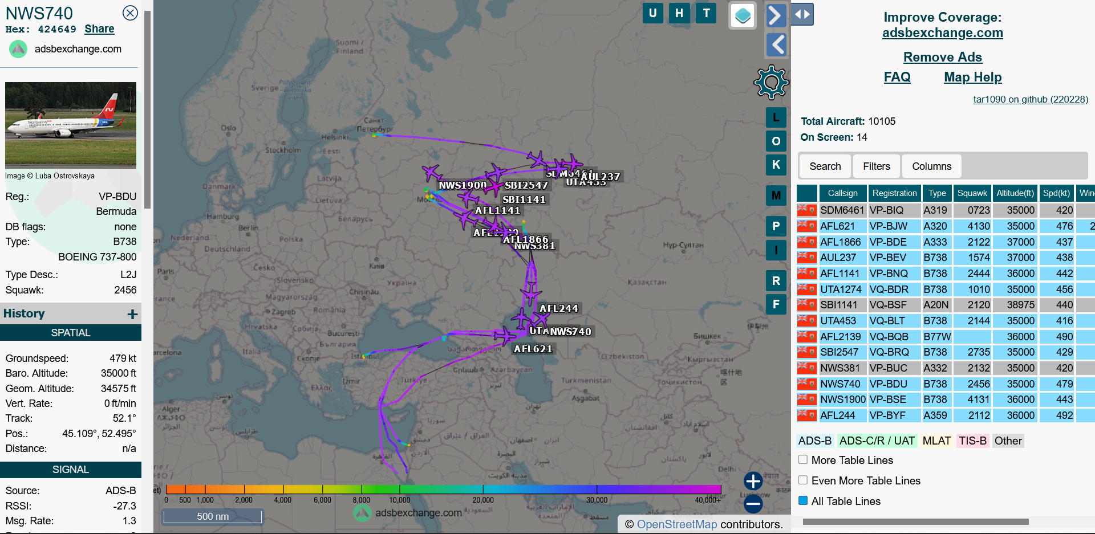Open the Filters tab
The height and width of the screenshot is (534, 1095).
click(x=876, y=166)
